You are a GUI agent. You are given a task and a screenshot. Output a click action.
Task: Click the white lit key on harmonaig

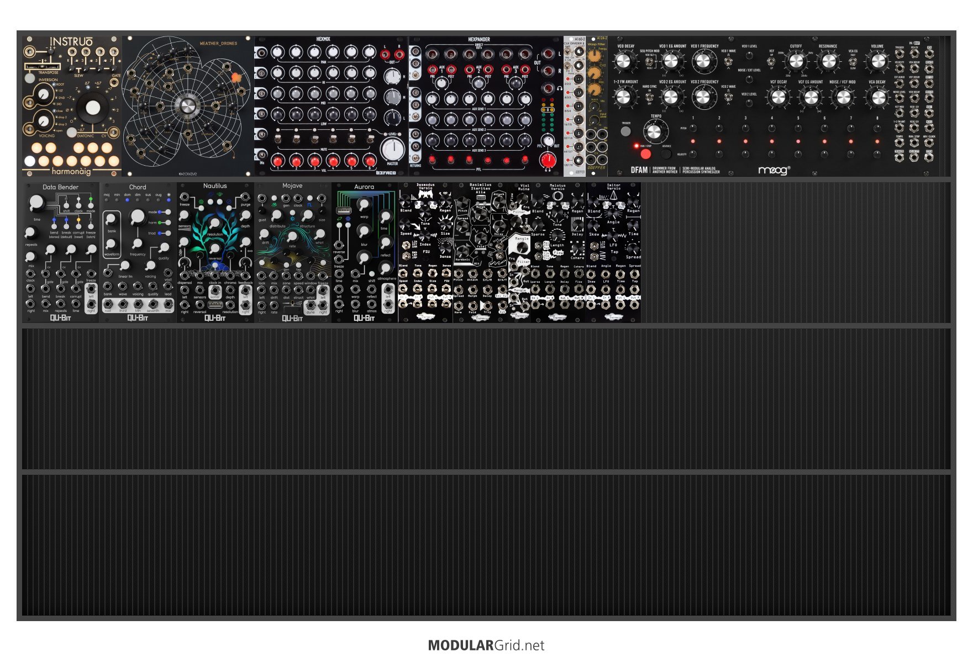tap(30, 161)
